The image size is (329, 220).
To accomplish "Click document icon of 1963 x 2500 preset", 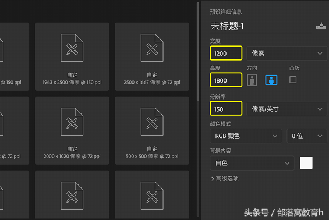I will pos(72,48).
